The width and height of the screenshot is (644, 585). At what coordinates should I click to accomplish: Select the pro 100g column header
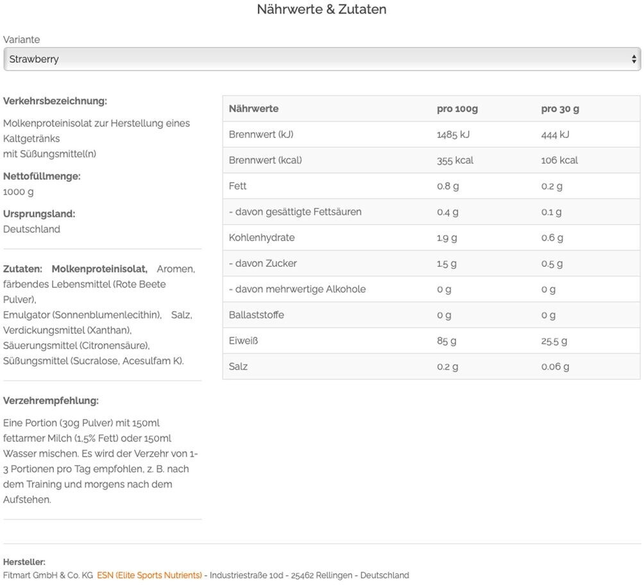457,109
